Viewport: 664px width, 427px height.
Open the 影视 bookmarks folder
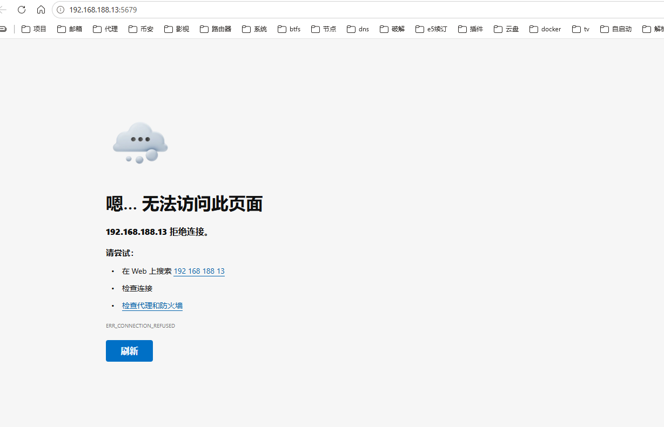[x=177, y=29]
